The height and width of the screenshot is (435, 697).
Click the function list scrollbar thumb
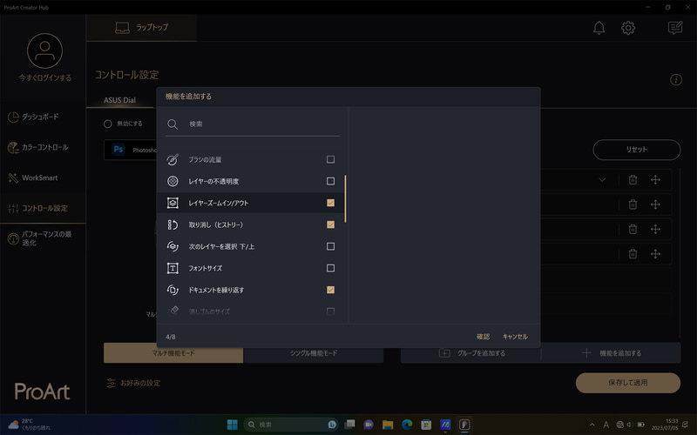coord(345,199)
